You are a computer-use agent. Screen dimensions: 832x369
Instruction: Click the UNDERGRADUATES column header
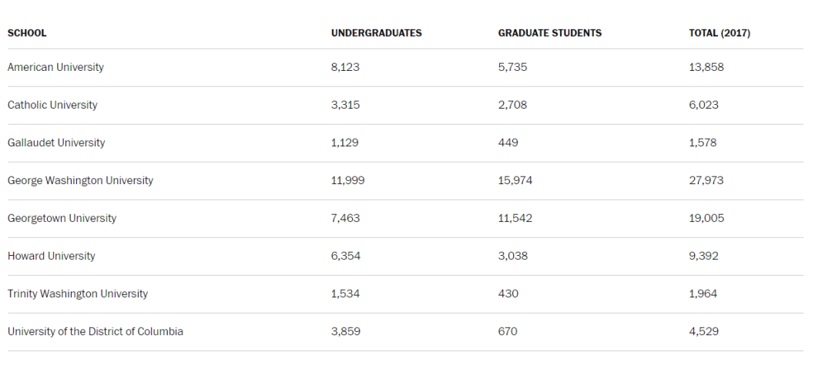point(376,33)
